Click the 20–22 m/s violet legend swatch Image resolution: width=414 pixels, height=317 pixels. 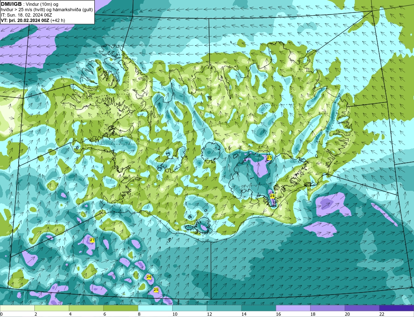coord(362,308)
